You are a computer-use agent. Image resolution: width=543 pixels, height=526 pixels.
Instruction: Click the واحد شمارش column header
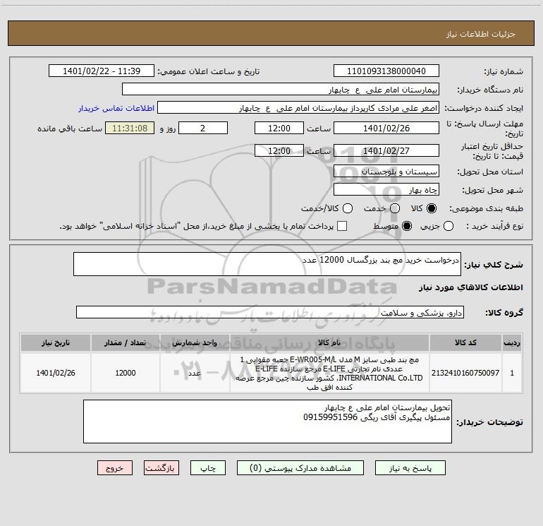click(x=195, y=342)
